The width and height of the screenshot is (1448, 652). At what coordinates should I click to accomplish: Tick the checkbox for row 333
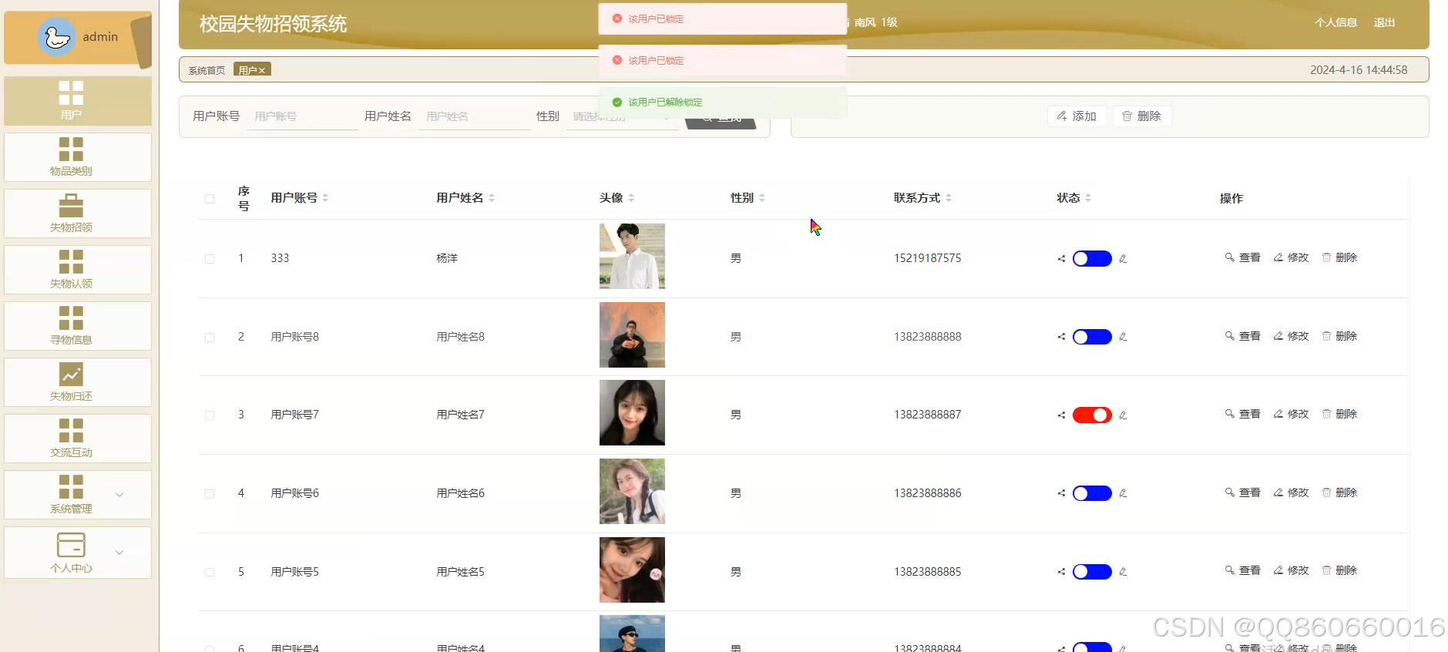210,259
